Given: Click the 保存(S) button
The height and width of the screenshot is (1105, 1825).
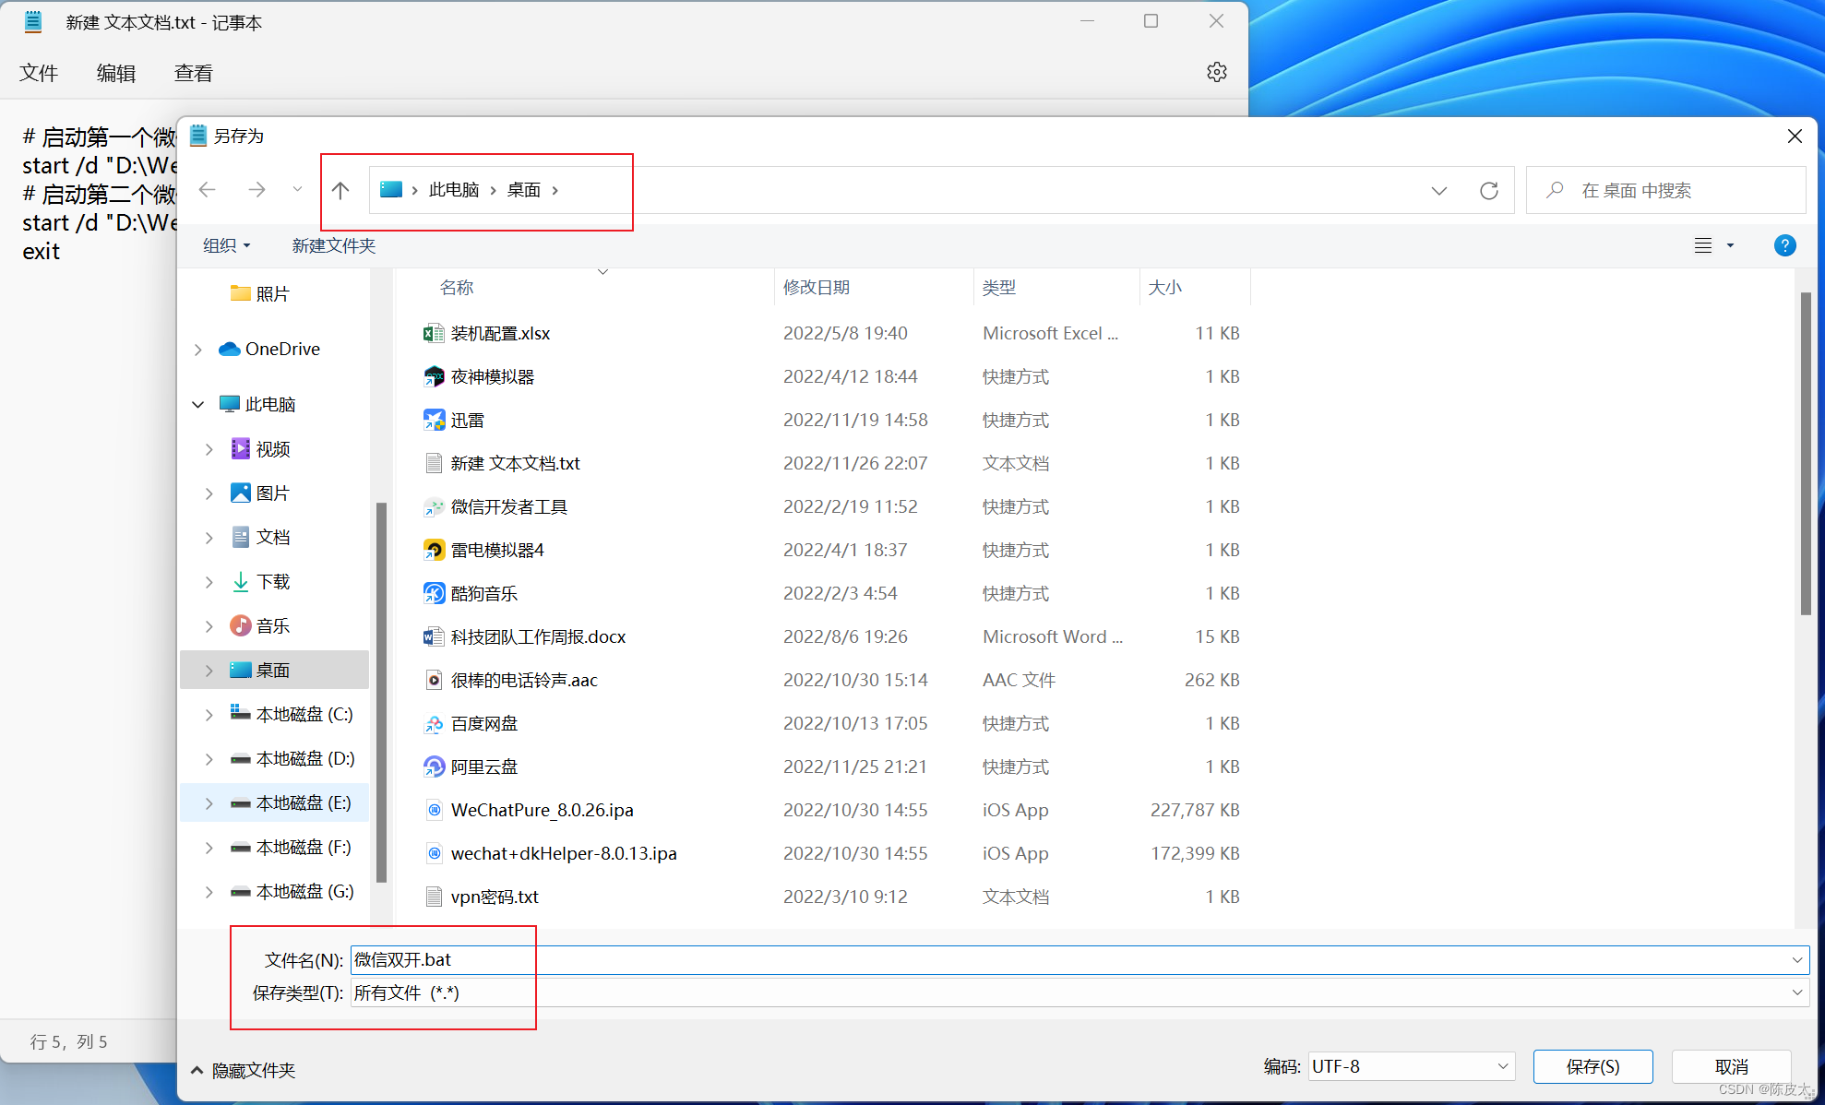Looking at the screenshot, I should [x=1592, y=1067].
